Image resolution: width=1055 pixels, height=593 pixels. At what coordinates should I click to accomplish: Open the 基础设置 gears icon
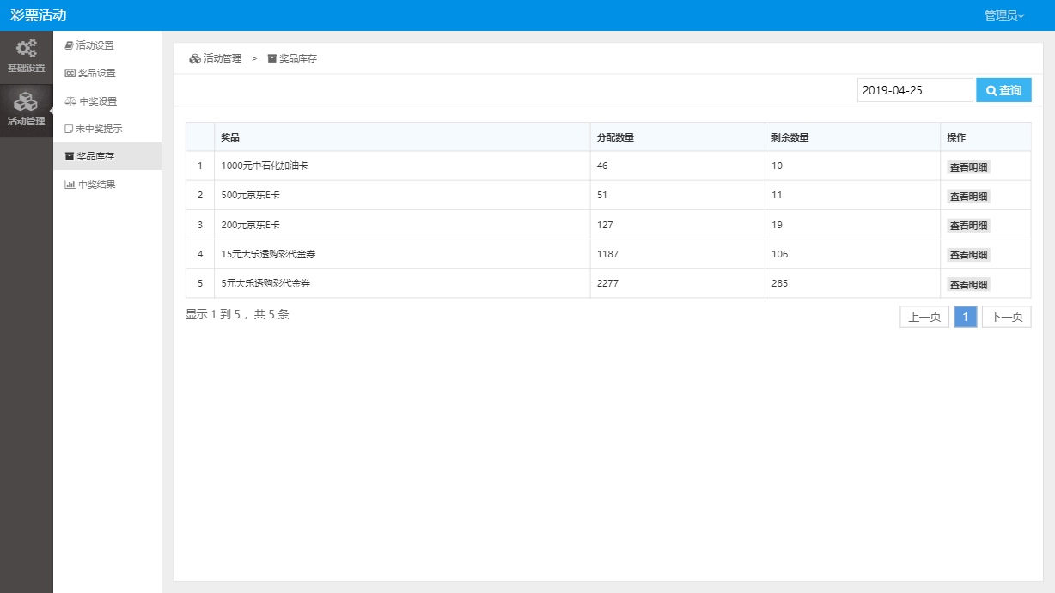tap(26, 50)
